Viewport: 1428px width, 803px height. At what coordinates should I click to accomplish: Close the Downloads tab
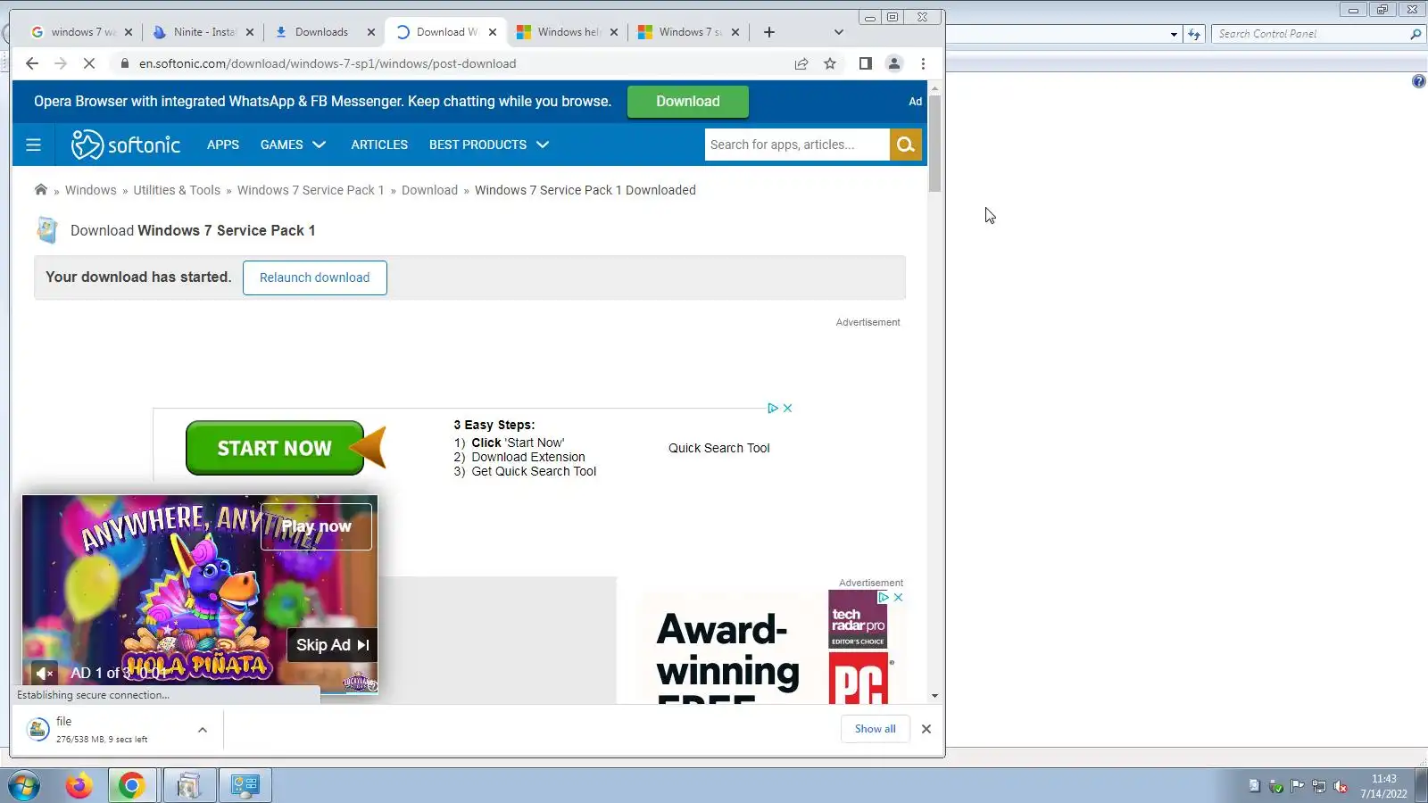[371, 32]
